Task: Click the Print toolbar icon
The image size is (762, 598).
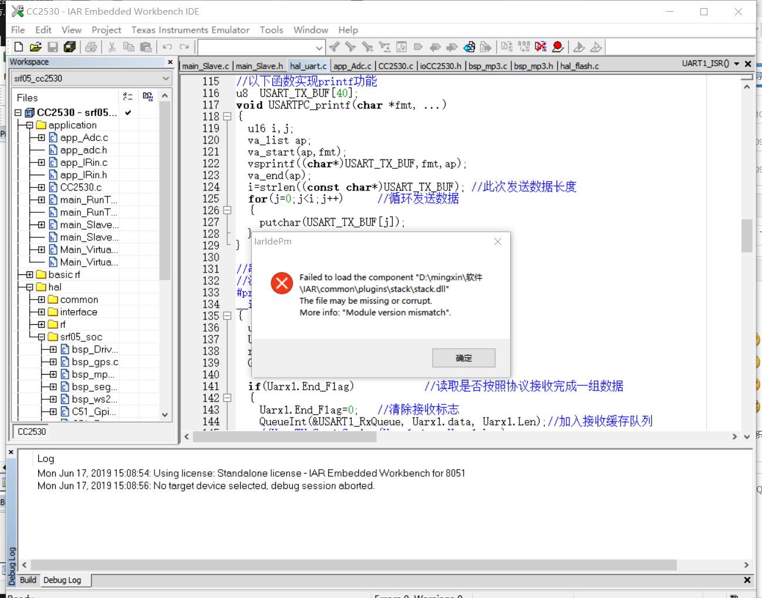Action: point(91,47)
